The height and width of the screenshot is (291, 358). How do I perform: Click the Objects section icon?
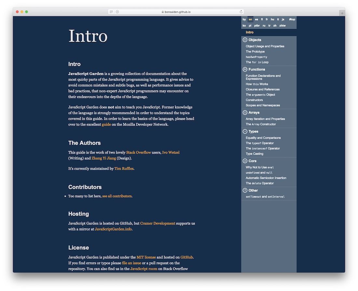pos(245,40)
